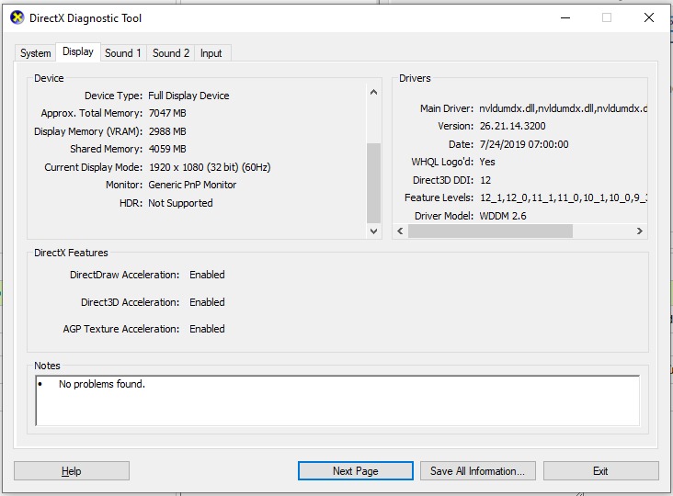Click the Feature Levels value list
The width and height of the screenshot is (673, 496).
point(563,197)
